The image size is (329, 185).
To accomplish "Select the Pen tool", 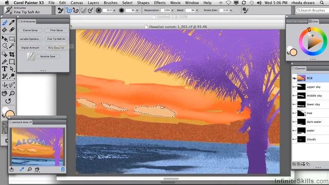I will pyautogui.click(x=5, y=62).
